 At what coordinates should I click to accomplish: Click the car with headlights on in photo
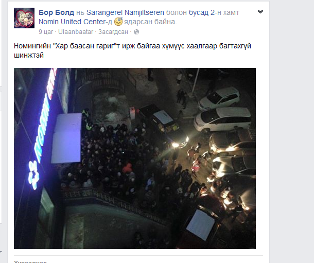click(163, 126)
